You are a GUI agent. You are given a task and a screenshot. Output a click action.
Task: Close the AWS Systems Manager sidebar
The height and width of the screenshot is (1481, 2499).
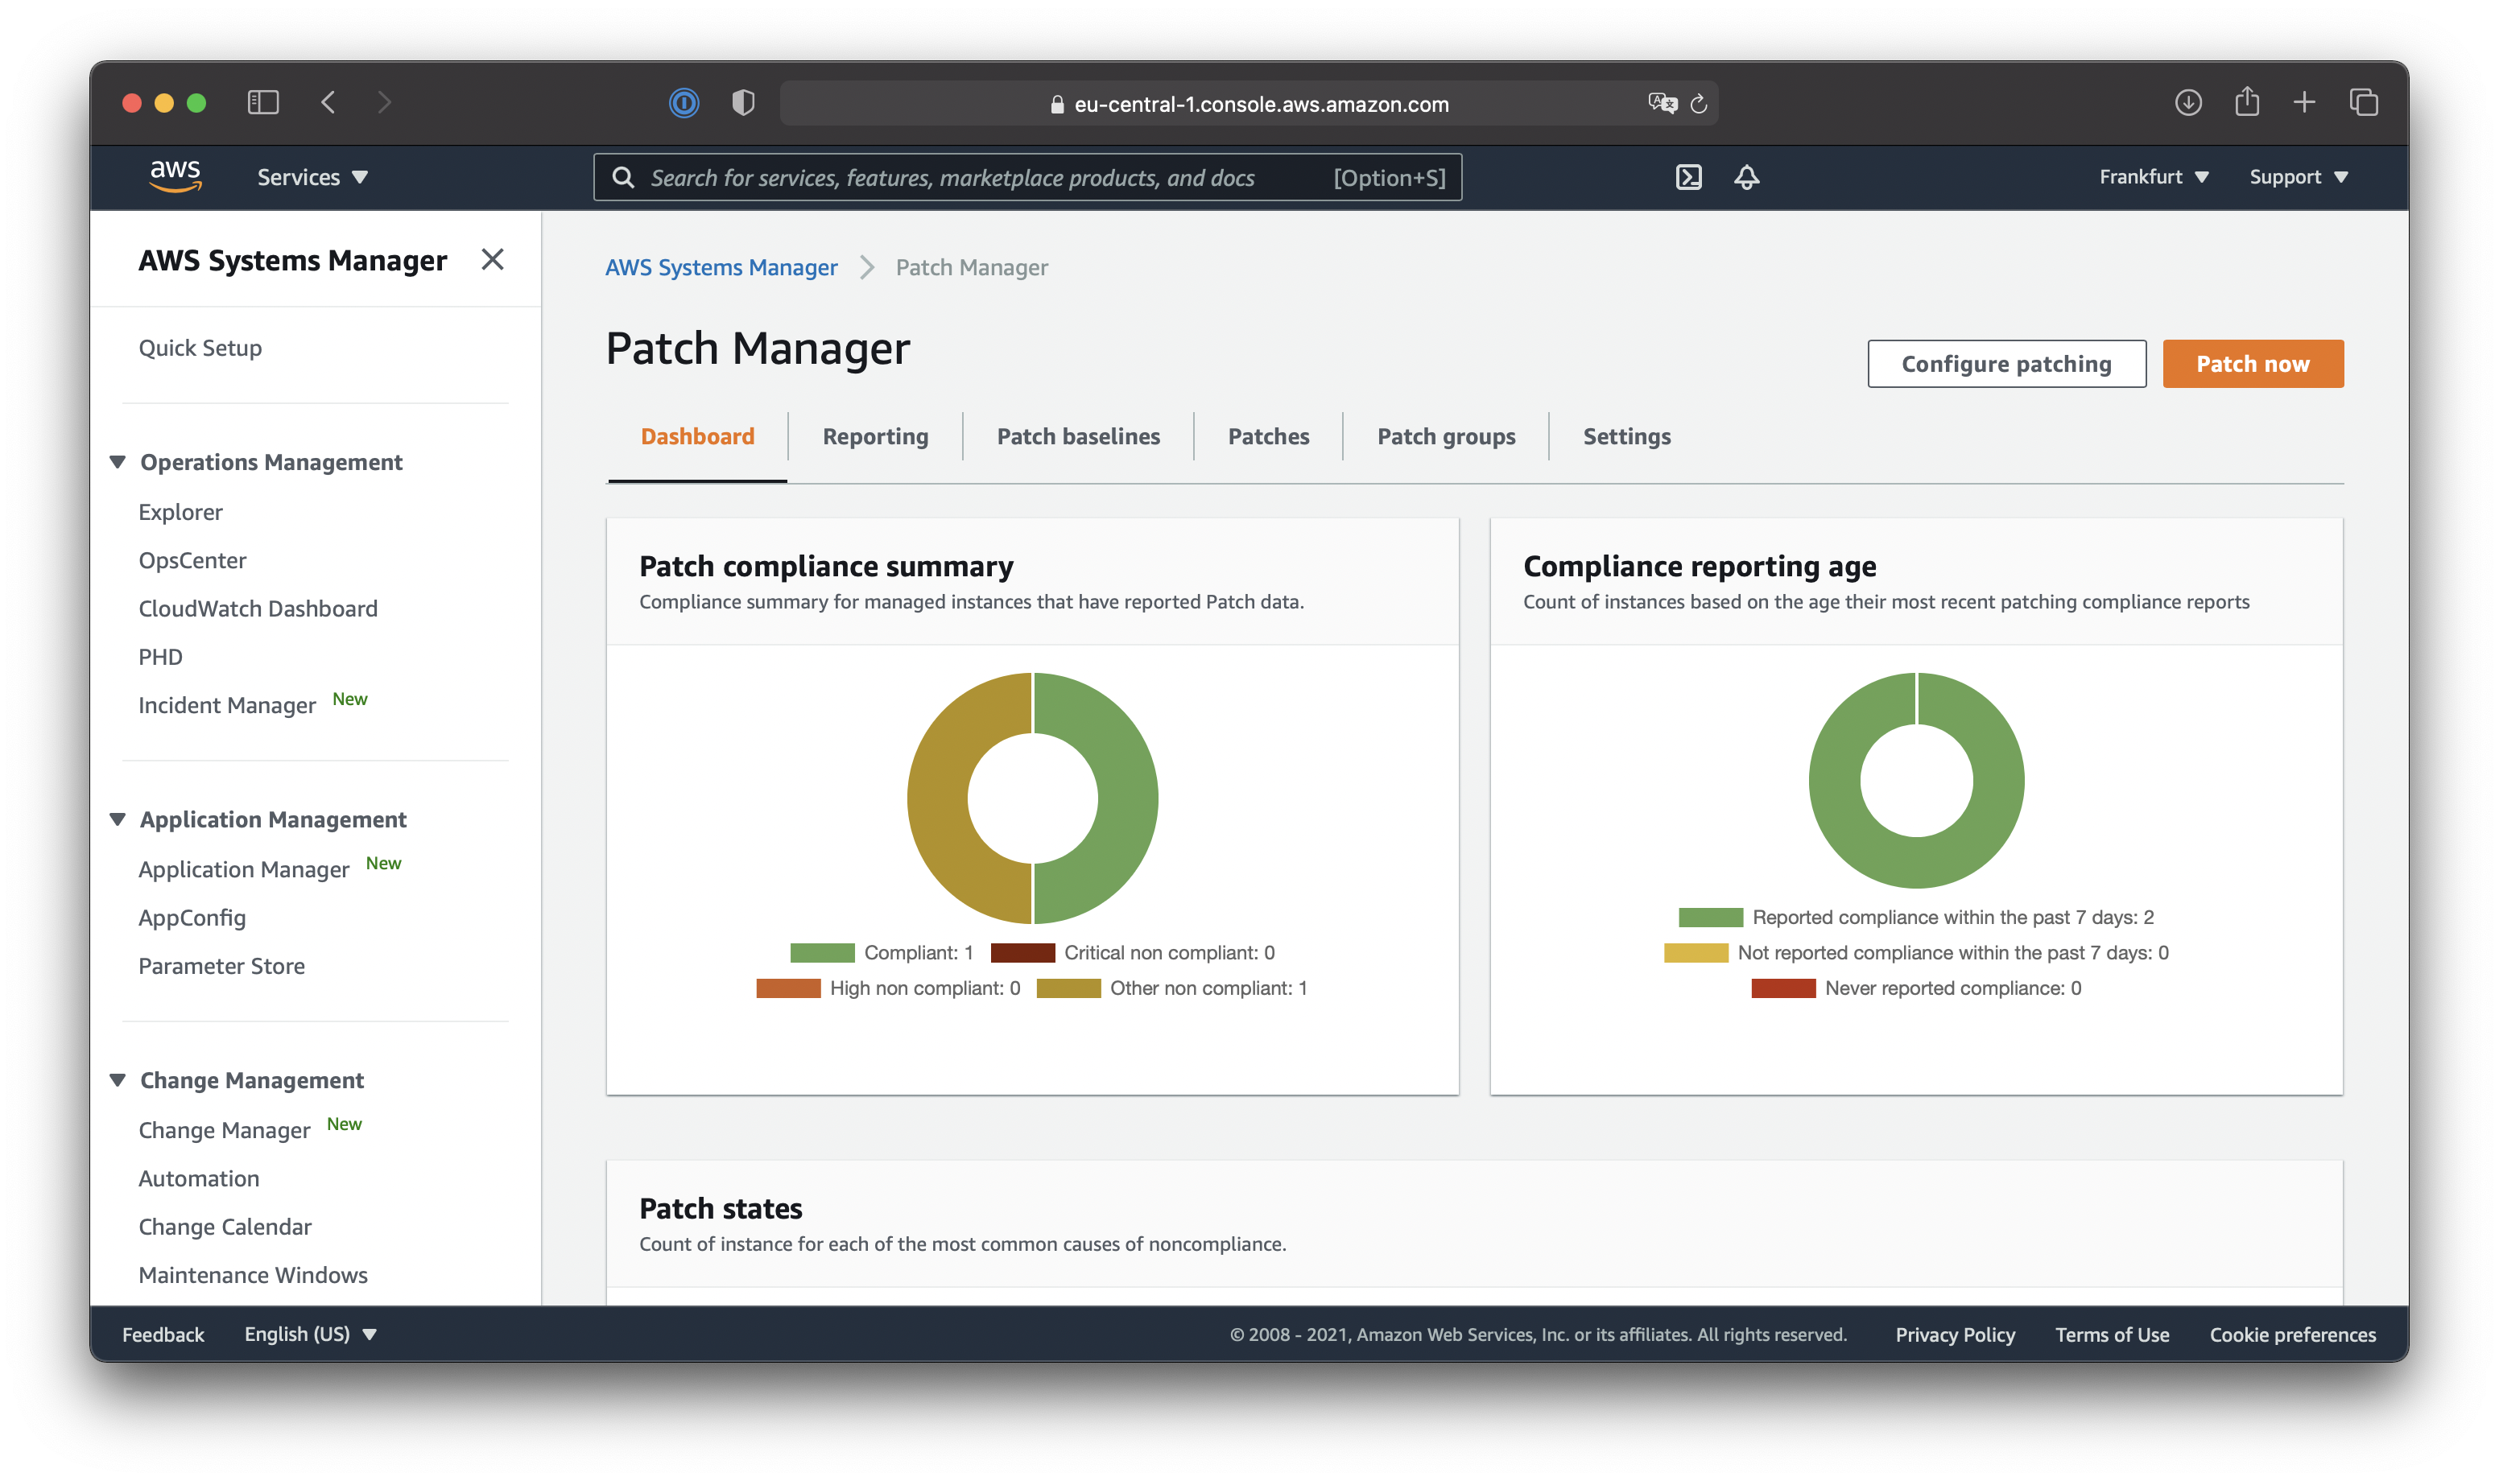492,259
